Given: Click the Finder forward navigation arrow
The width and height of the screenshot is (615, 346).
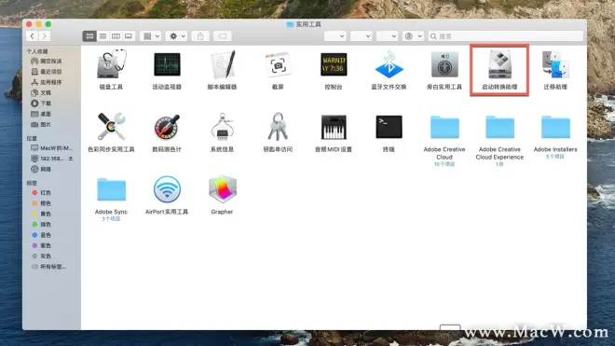Looking at the screenshot, I should pyautogui.click(x=45, y=36).
